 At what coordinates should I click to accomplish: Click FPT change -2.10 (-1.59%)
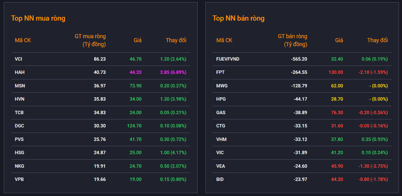[373, 72]
